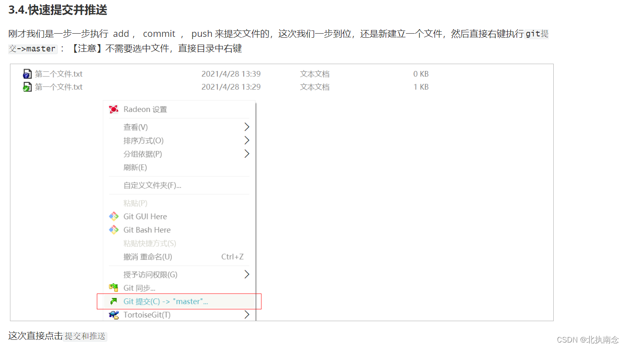Click the 1 KB size cell
This screenshot has height=348, width=626.
[421, 87]
